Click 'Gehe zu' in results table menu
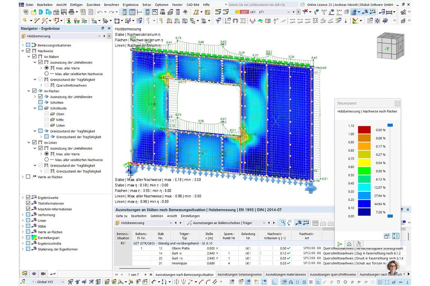430x286 pixels. point(121,216)
